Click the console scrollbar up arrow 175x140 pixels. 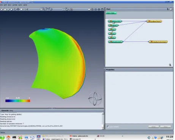103,113
